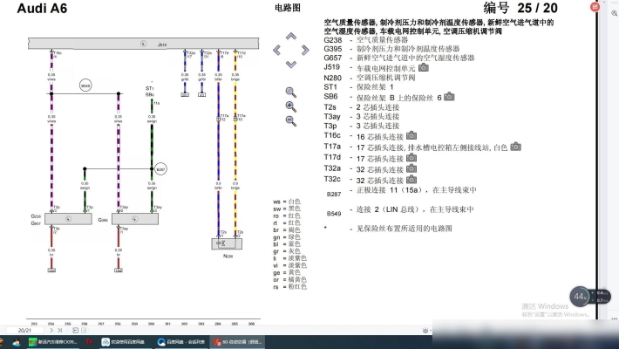The image size is (619, 349).
Task: Open the camera photo for T32a connector
Action: 412,168
